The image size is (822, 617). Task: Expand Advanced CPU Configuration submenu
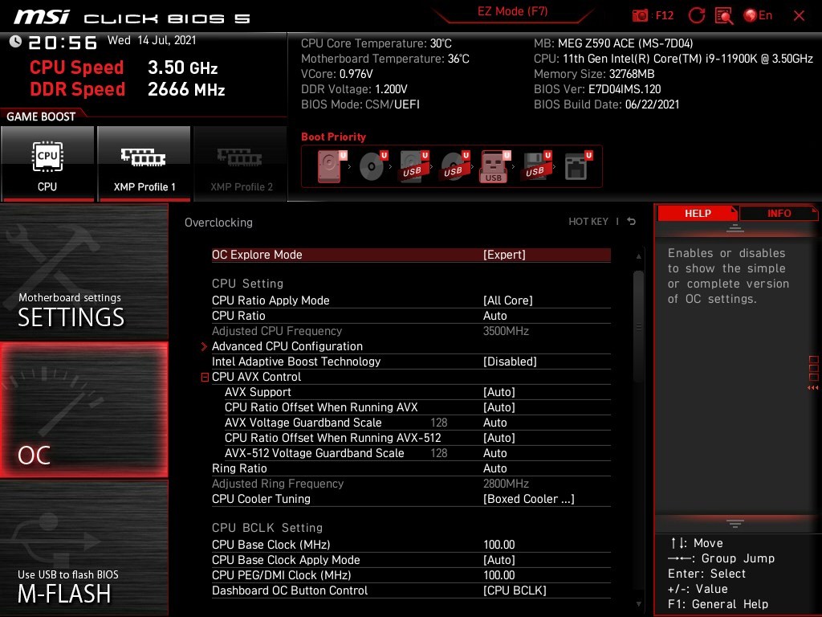point(287,346)
